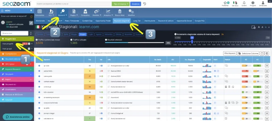Open the Pagine toolbar menu
The height and width of the screenshot is (121, 272).
click(x=74, y=13)
